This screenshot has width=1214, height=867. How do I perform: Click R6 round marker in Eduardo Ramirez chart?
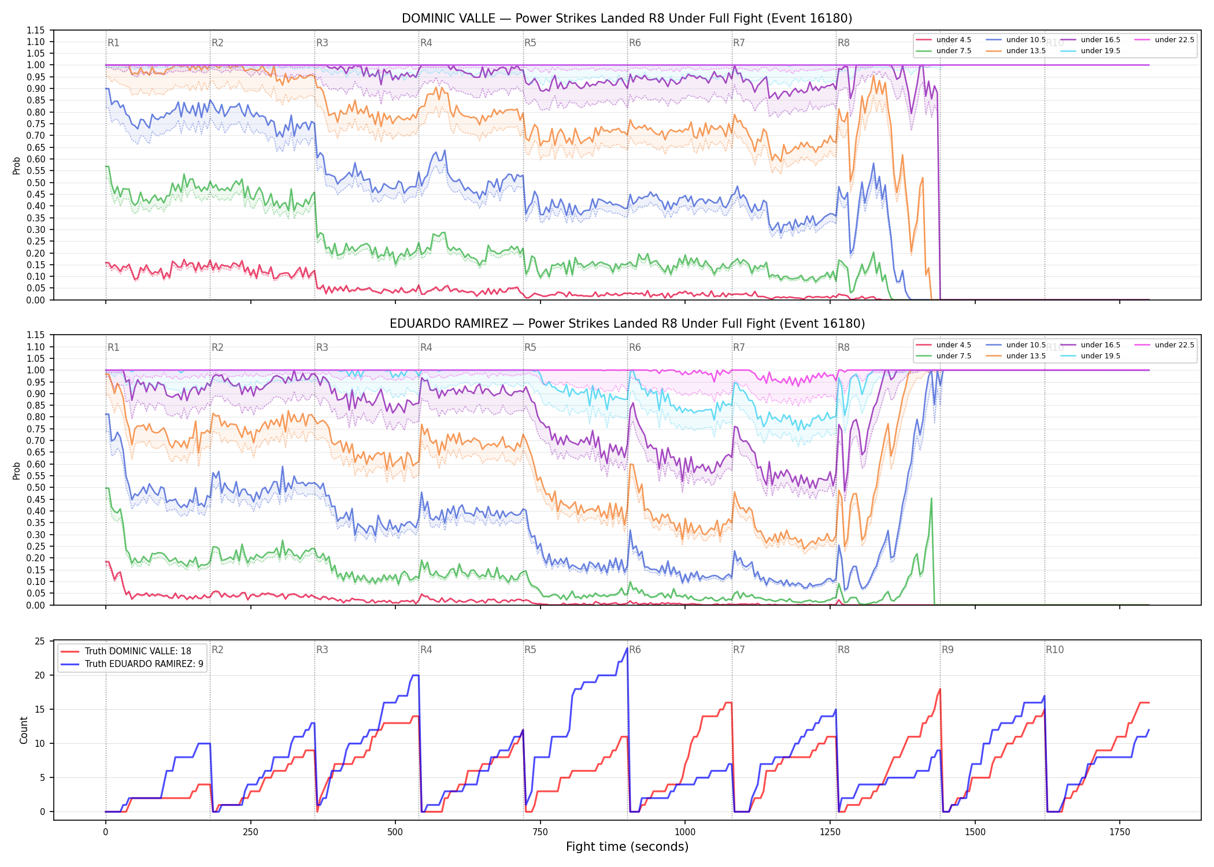point(635,347)
